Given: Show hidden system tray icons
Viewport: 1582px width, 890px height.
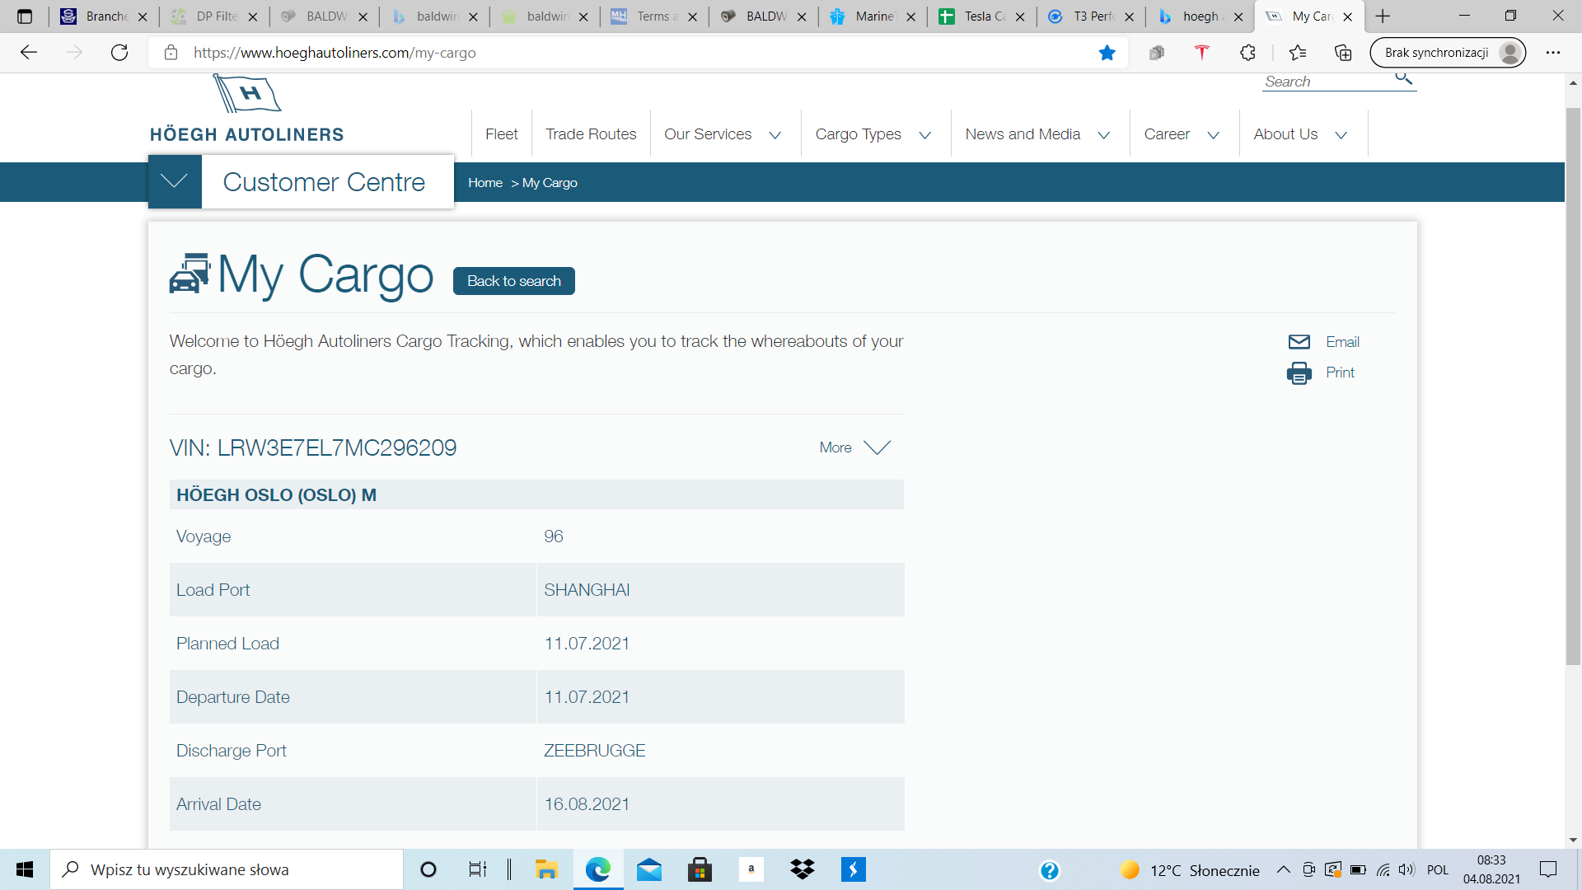Looking at the screenshot, I should pos(1284,869).
